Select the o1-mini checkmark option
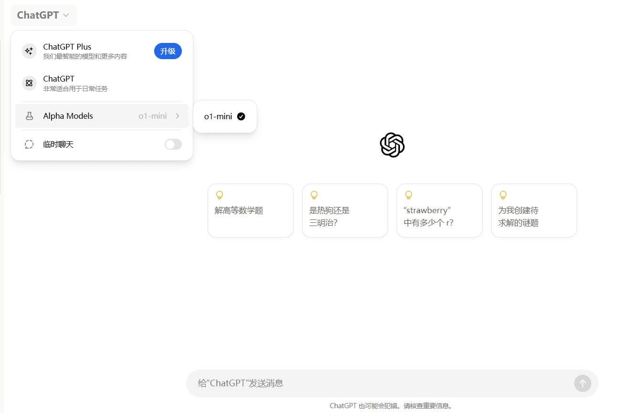620x413 pixels. (x=225, y=116)
